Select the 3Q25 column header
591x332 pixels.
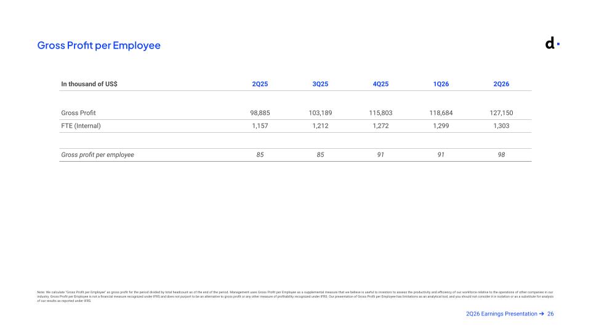320,84
